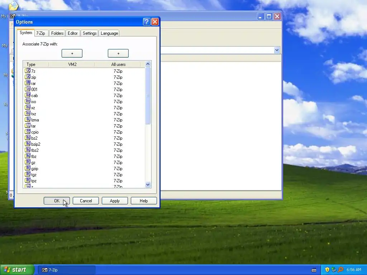Select the gz file type icon
The height and width of the screenshot is (275, 367).
click(x=28, y=162)
